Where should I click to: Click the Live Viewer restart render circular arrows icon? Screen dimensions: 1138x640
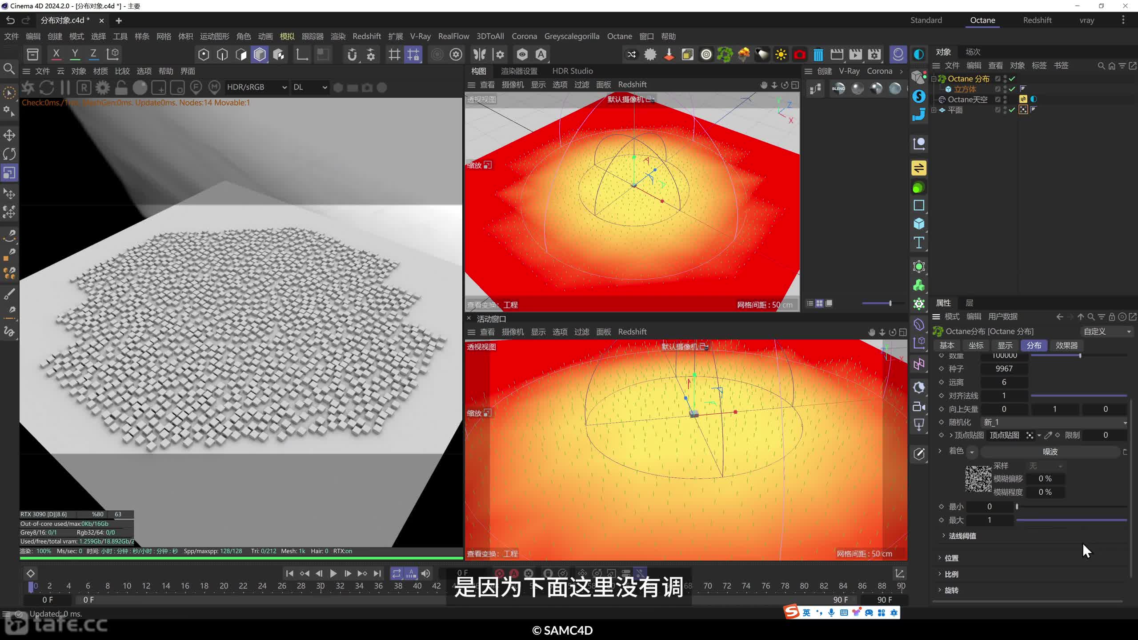tap(47, 88)
